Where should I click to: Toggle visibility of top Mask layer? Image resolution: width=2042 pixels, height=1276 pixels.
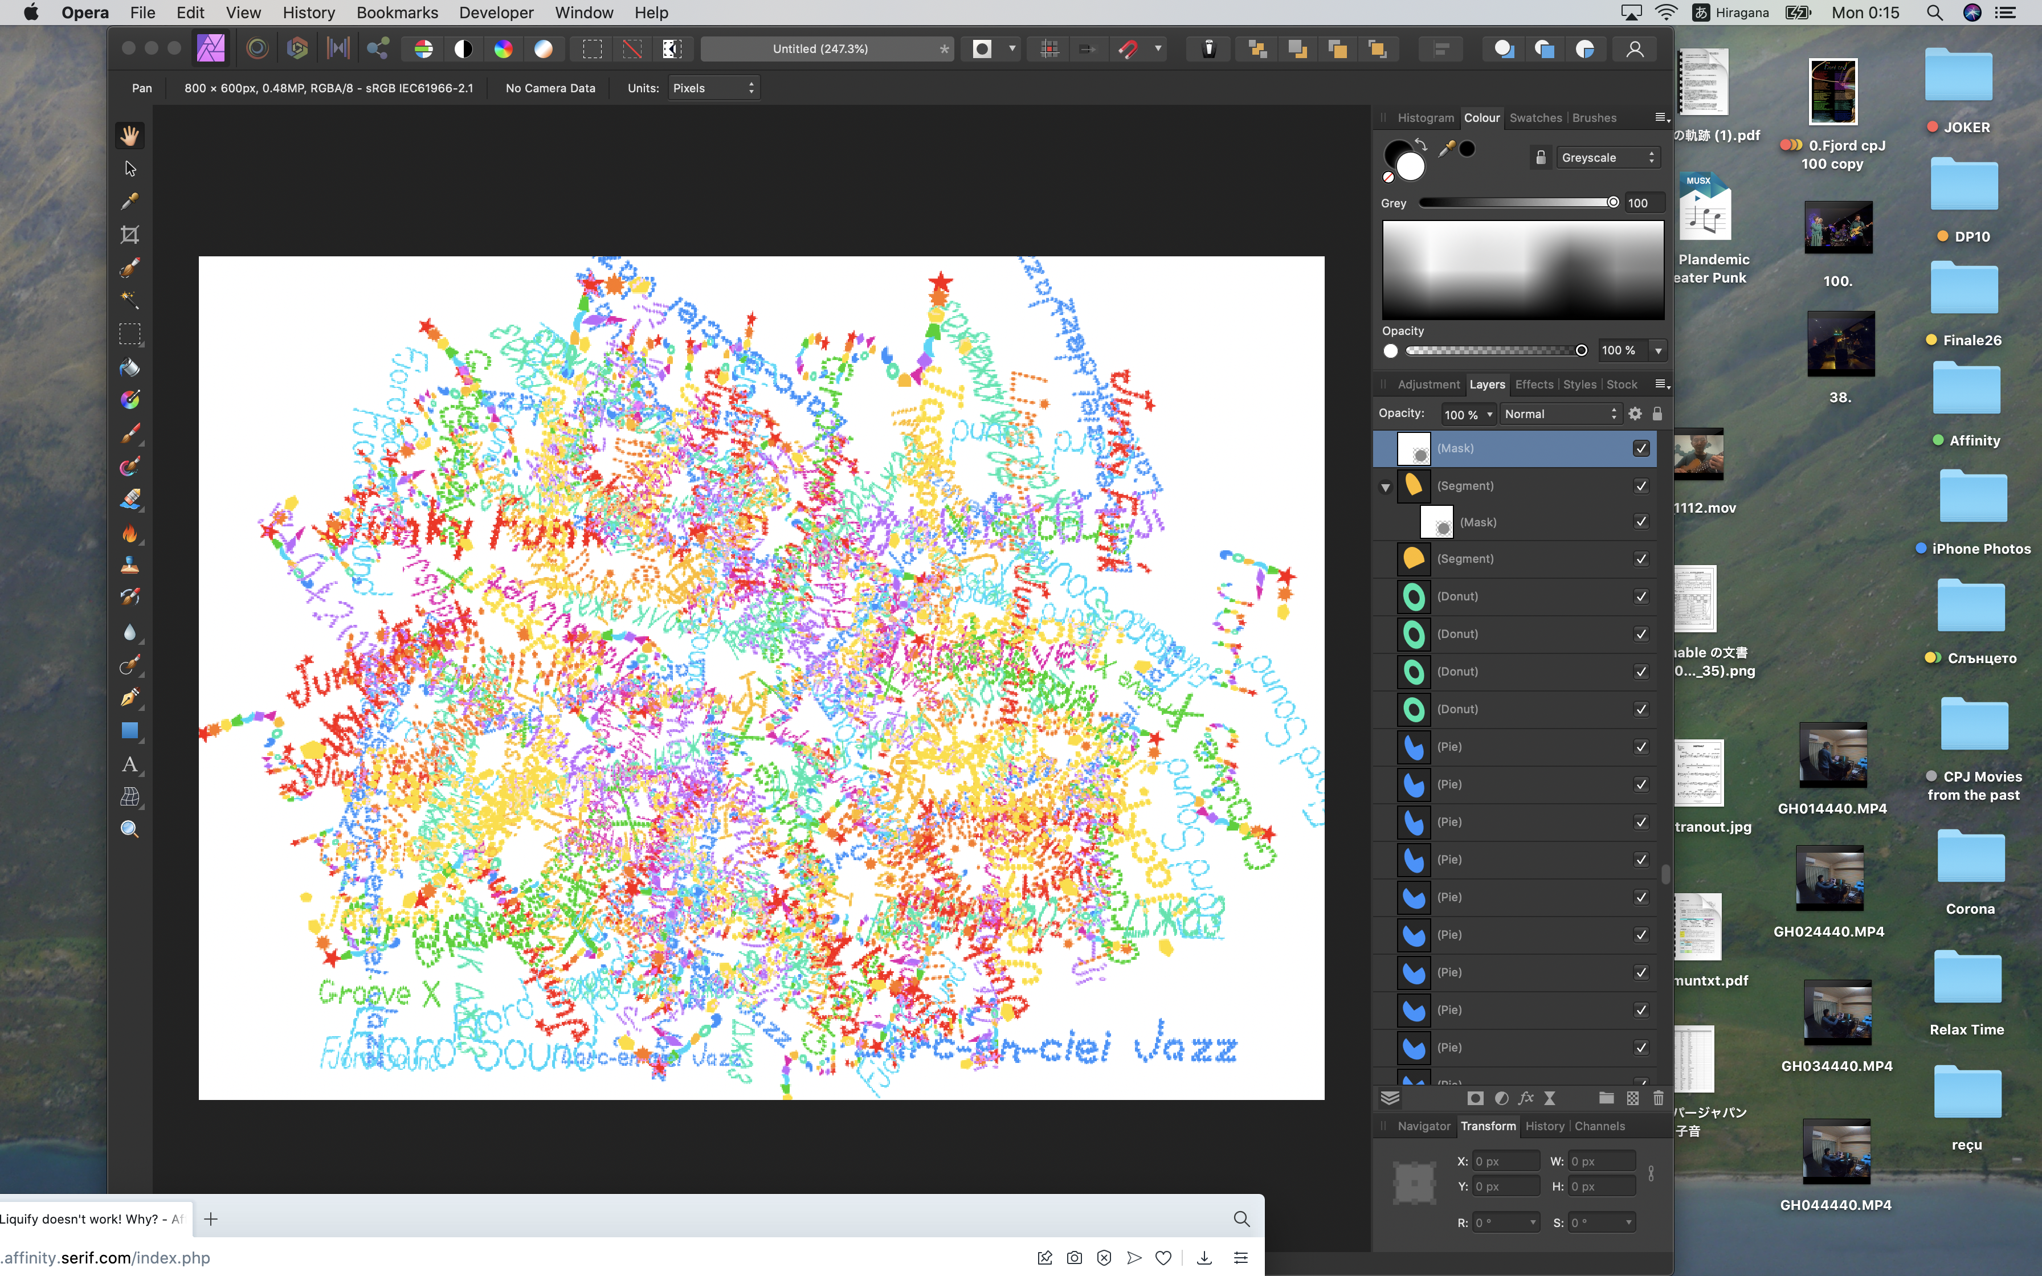click(1641, 448)
